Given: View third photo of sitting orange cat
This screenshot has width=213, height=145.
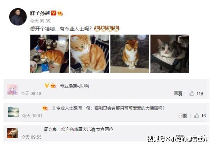Looking at the screenshot, I should pos(130,54).
